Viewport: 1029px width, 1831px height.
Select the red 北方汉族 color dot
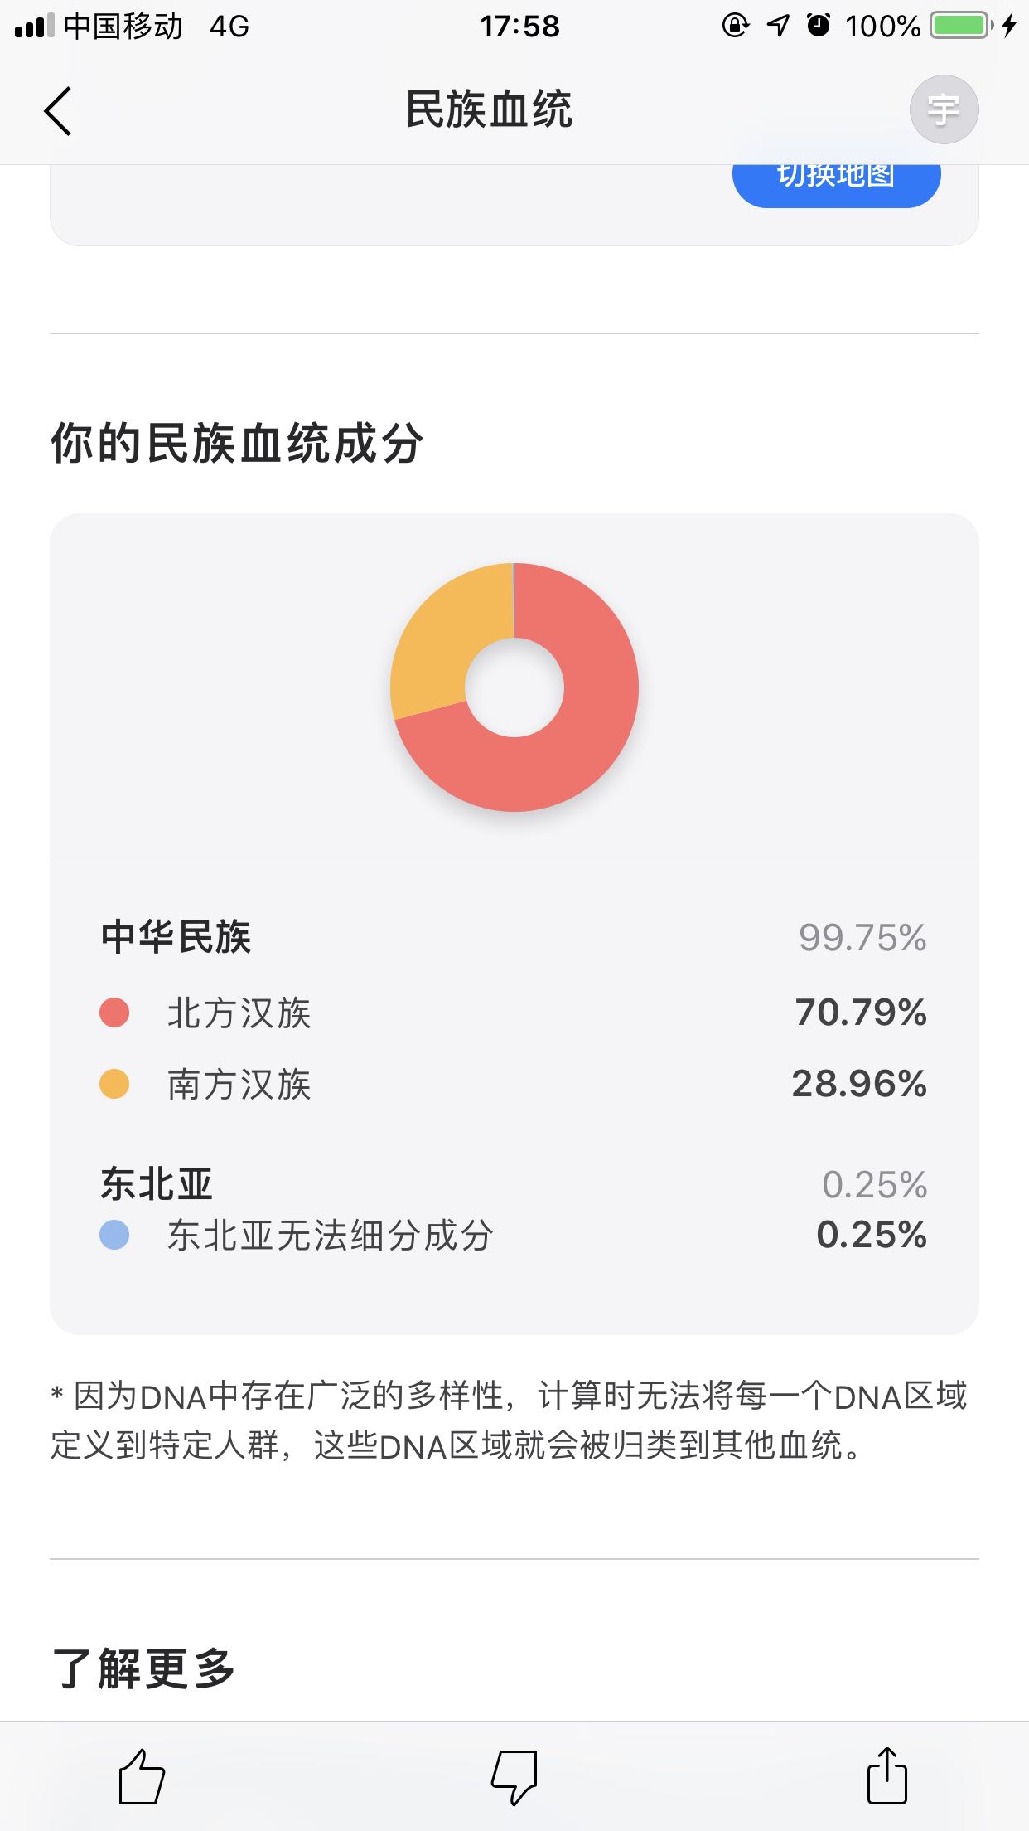[114, 1013]
